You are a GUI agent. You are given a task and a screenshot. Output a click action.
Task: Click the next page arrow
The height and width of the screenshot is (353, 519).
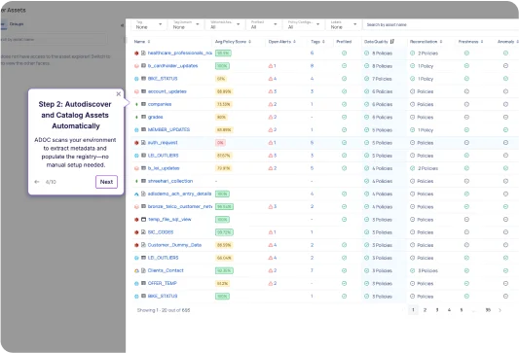click(x=500, y=310)
